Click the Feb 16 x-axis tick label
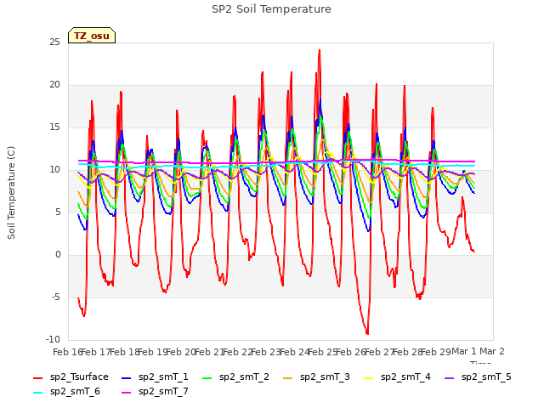Image resolution: width=544 pixels, height=408 pixels. click(x=67, y=352)
